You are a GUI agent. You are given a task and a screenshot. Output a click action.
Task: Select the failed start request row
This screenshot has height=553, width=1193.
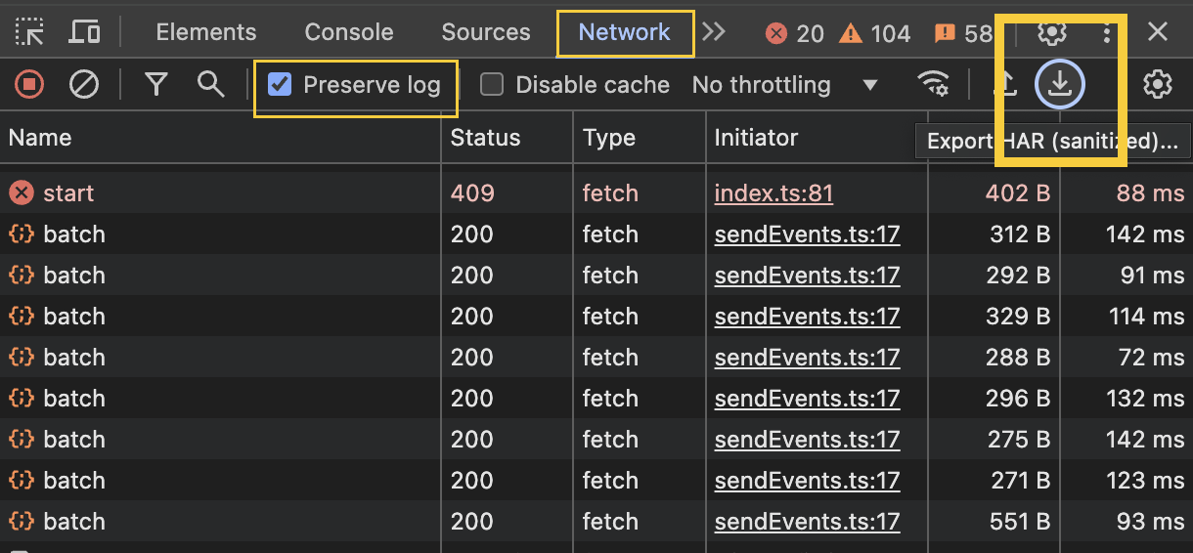tap(68, 193)
